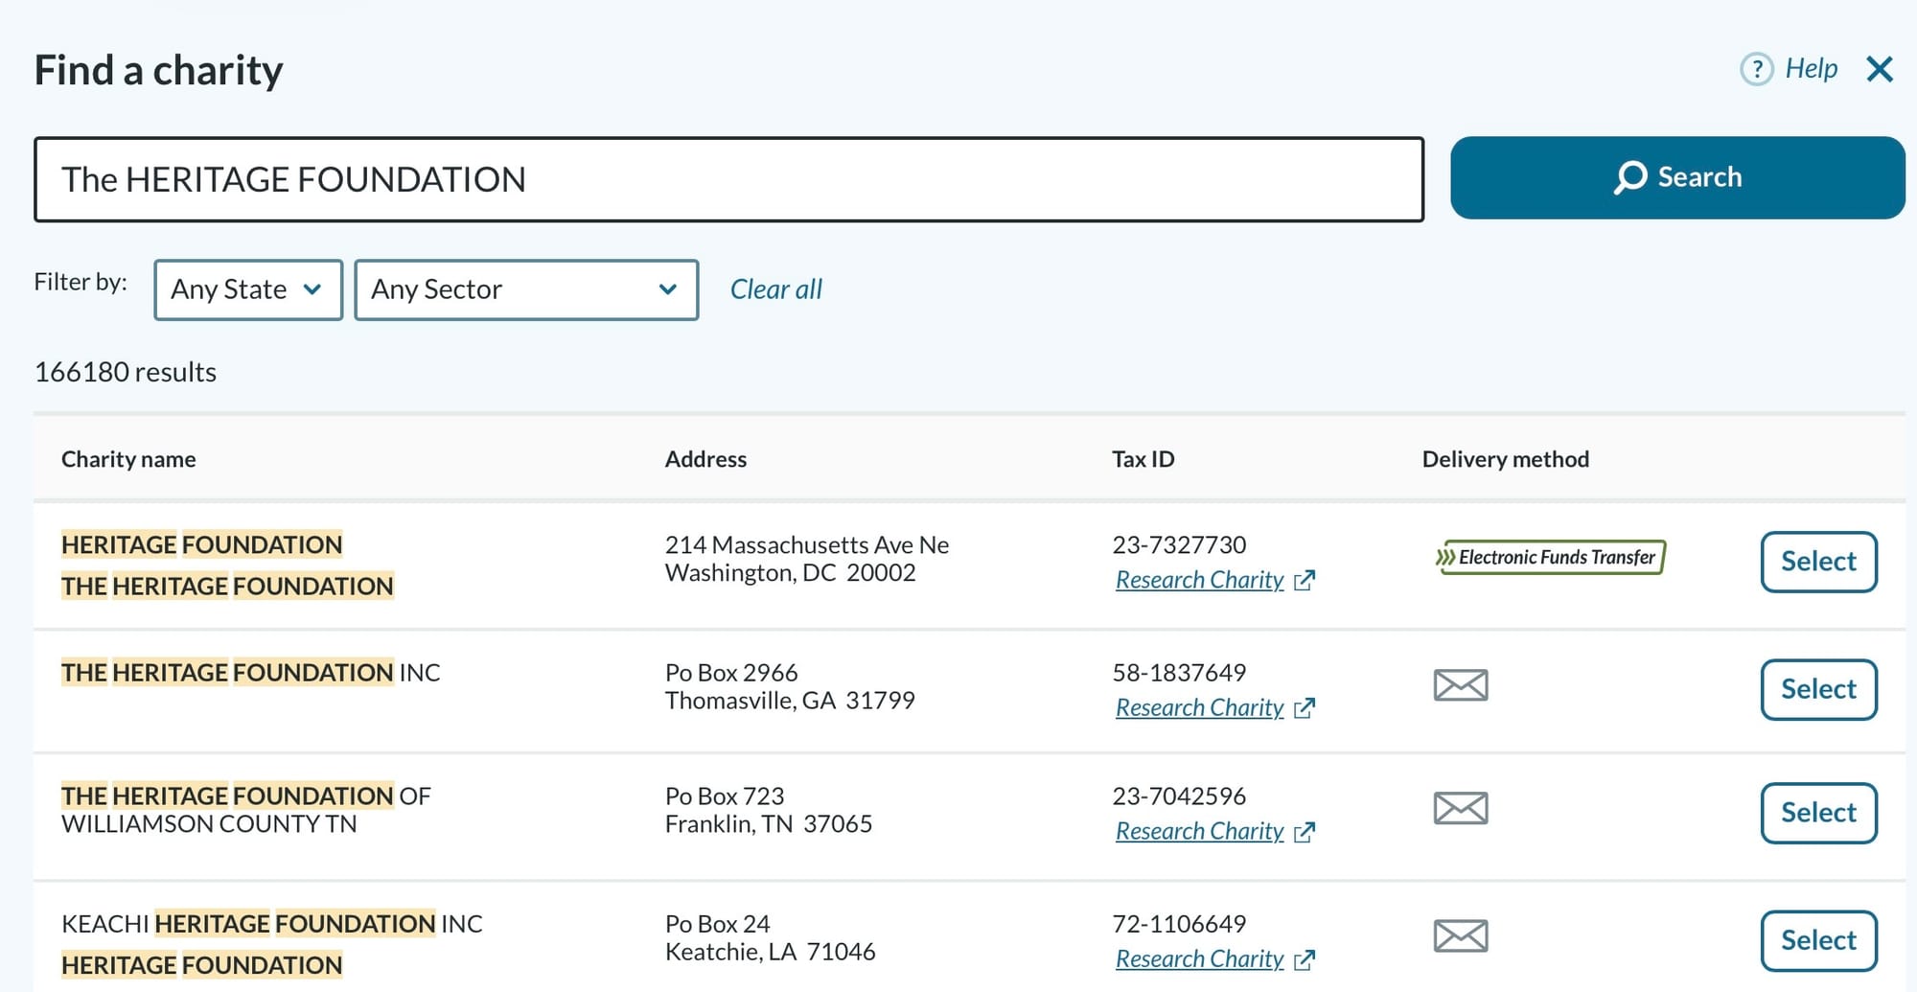
Task: Click the Po Box 2966 Thomasville address
Action: point(790,686)
